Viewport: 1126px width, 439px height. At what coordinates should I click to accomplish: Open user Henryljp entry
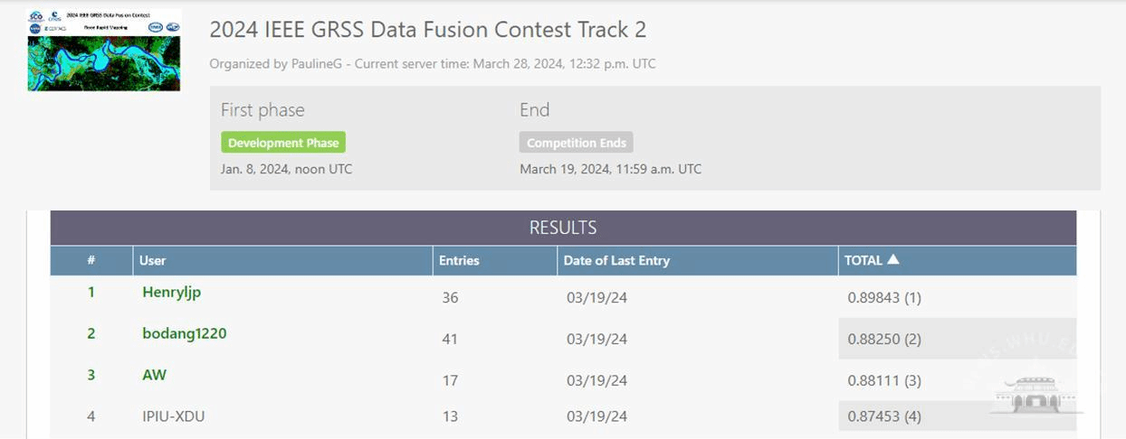pyautogui.click(x=171, y=292)
